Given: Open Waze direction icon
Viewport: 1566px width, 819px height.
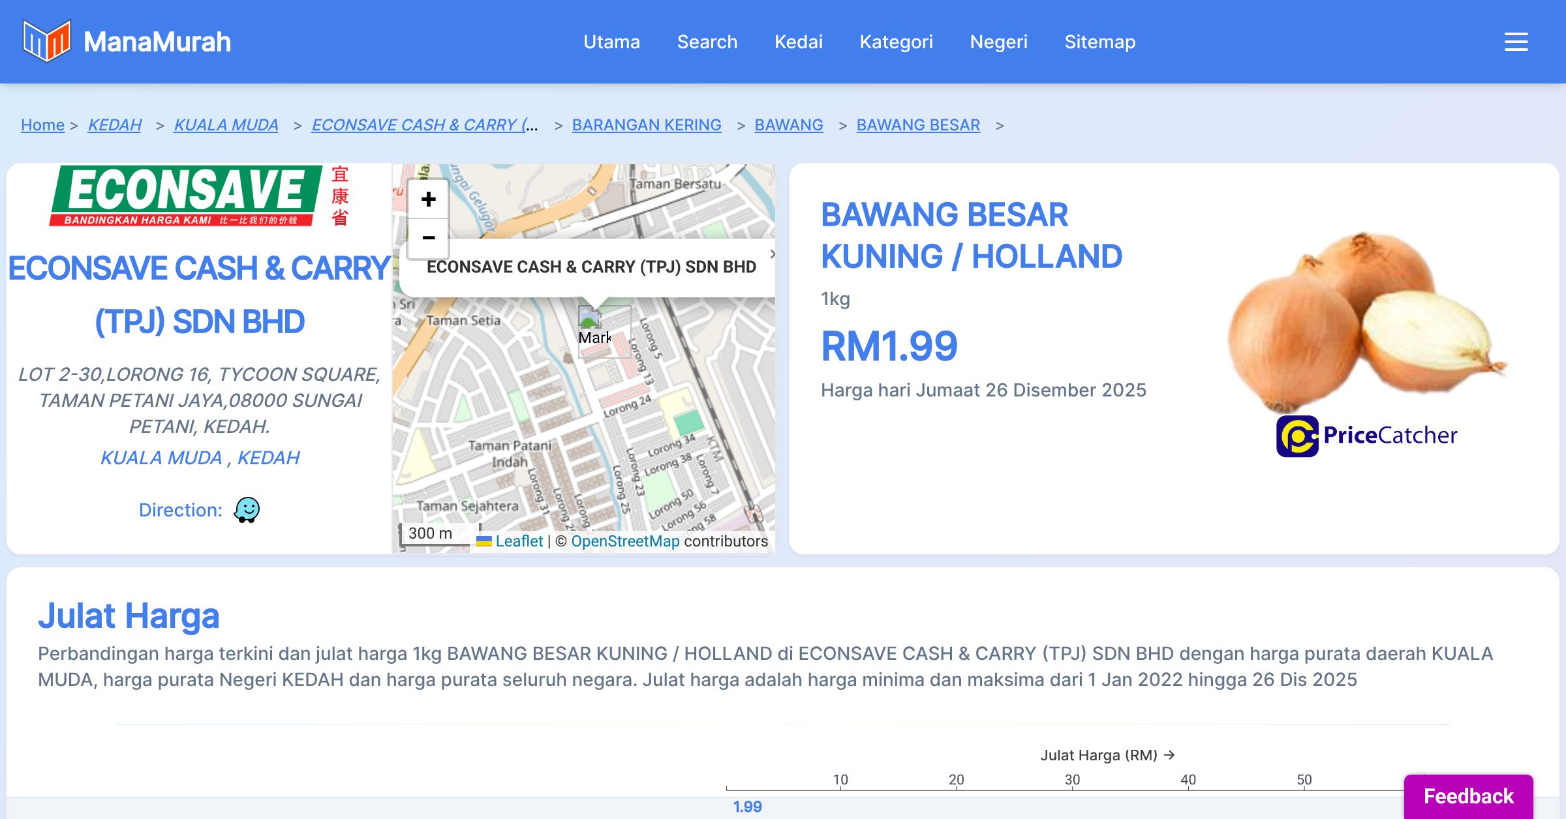Looking at the screenshot, I should (247, 510).
